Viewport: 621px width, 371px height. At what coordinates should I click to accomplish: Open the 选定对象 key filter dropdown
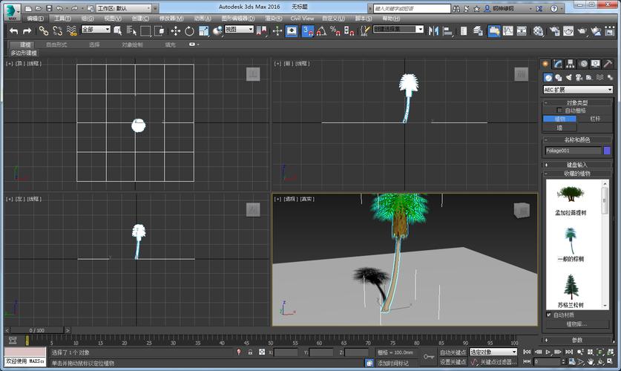point(493,352)
